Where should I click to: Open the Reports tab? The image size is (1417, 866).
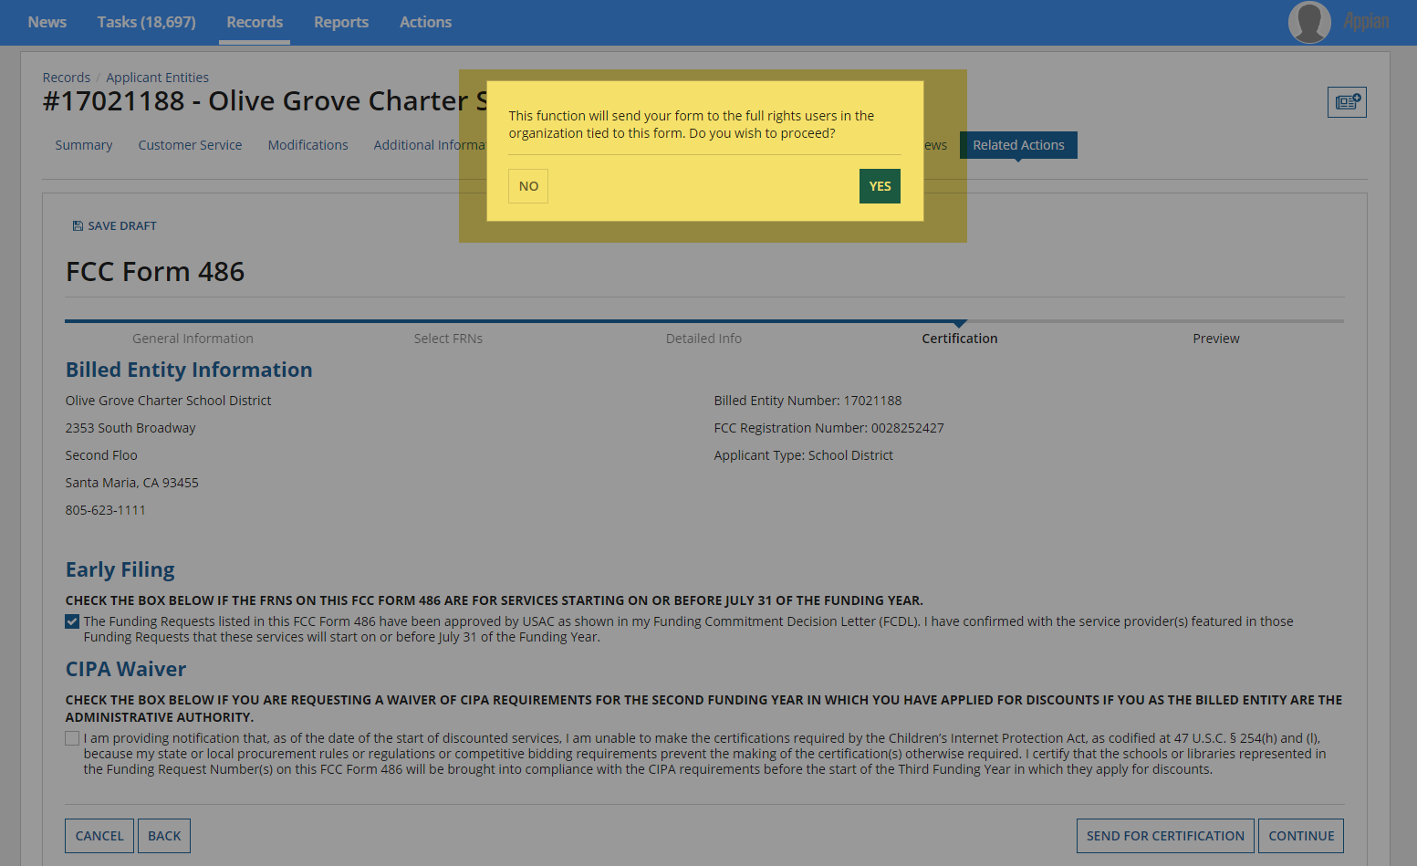point(341,22)
